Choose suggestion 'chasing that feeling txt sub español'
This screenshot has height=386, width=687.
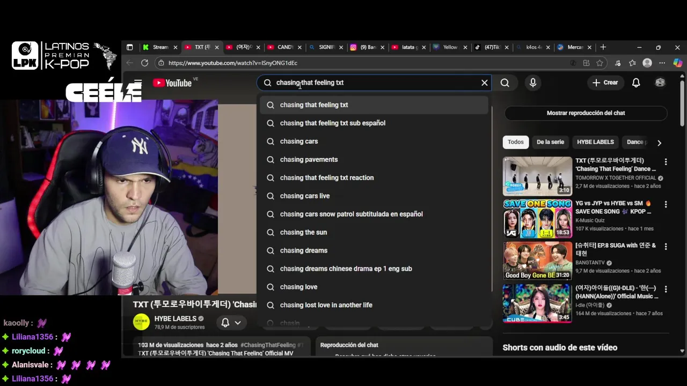click(374, 123)
